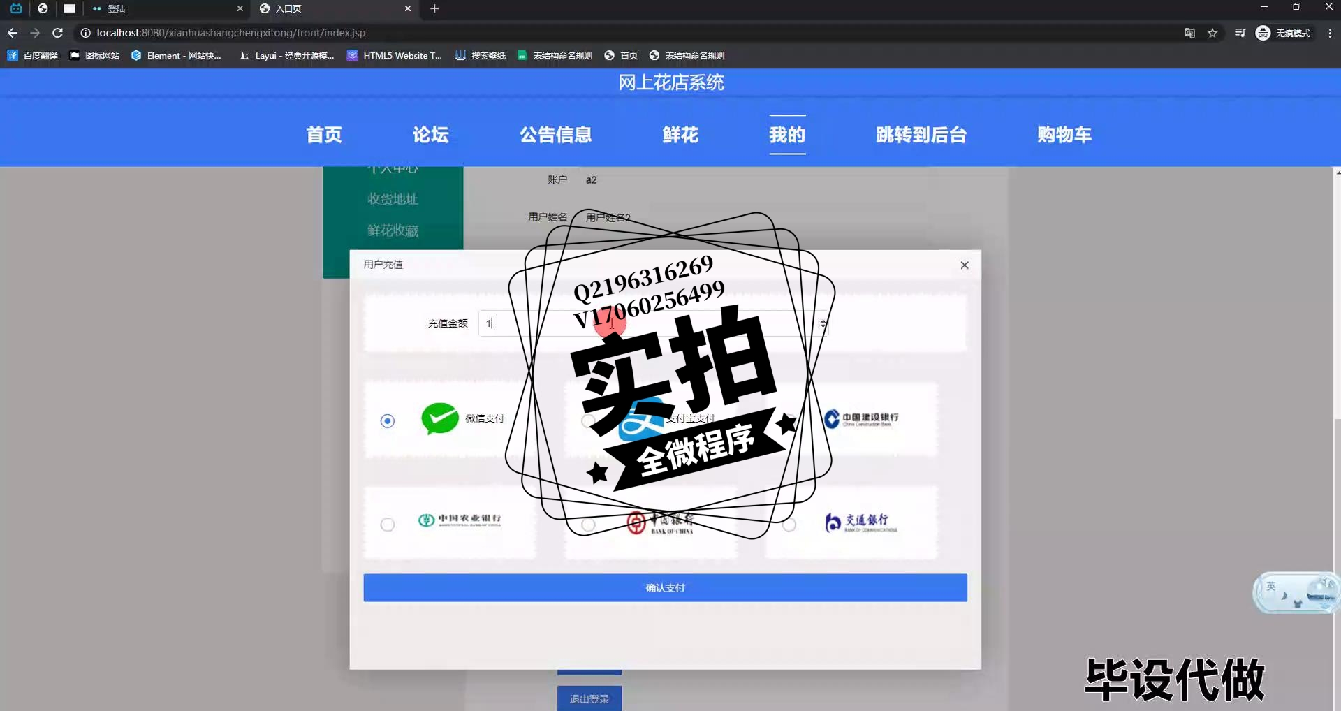Open the 我的 navigation item
The width and height of the screenshot is (1341, 711).
pyautogui.click(x=787, y=134)
